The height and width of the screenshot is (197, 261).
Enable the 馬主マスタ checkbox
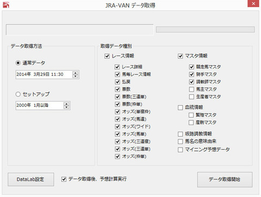[x=191, y=89]
